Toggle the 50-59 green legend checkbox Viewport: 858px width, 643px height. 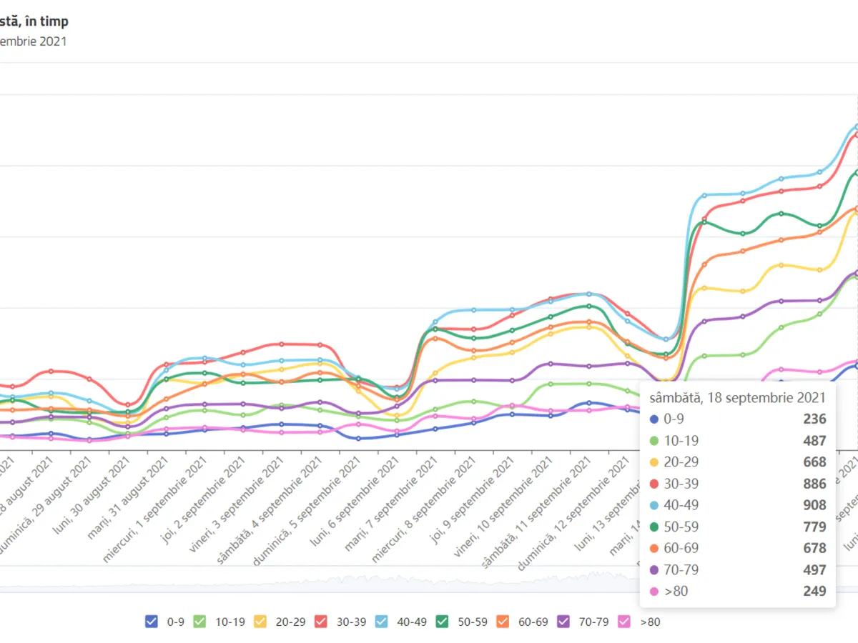442,622
